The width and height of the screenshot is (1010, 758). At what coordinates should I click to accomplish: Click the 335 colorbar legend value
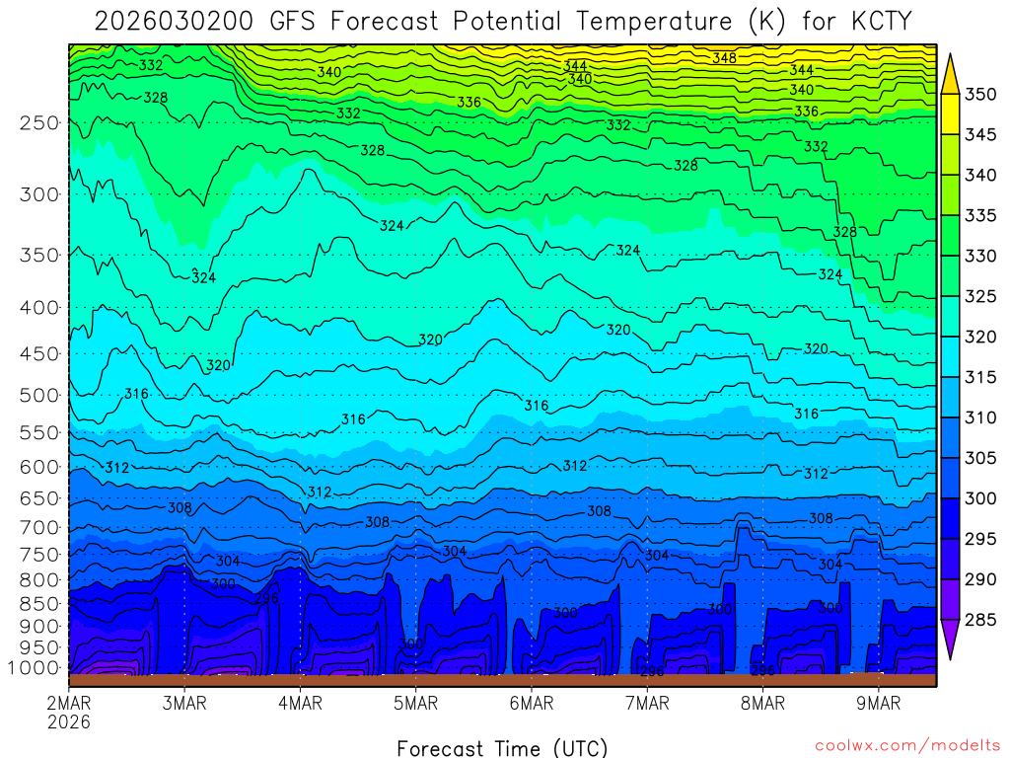980,216
